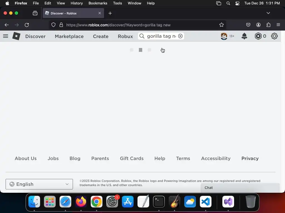Close the Discover - Roblox tab

(100, 13)
